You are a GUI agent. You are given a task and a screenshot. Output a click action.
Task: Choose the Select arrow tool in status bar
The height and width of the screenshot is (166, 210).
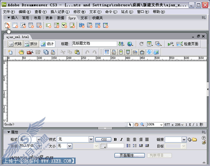coord(130,124)
